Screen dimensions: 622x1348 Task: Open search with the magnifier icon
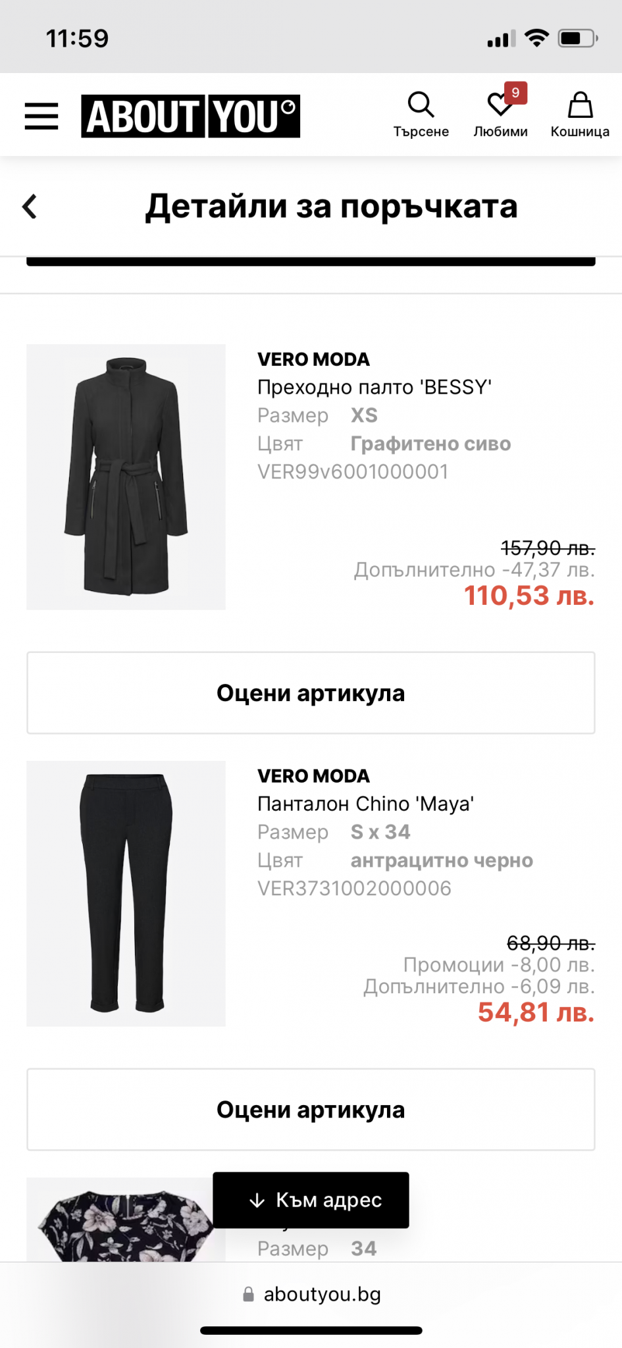[421, 105]
